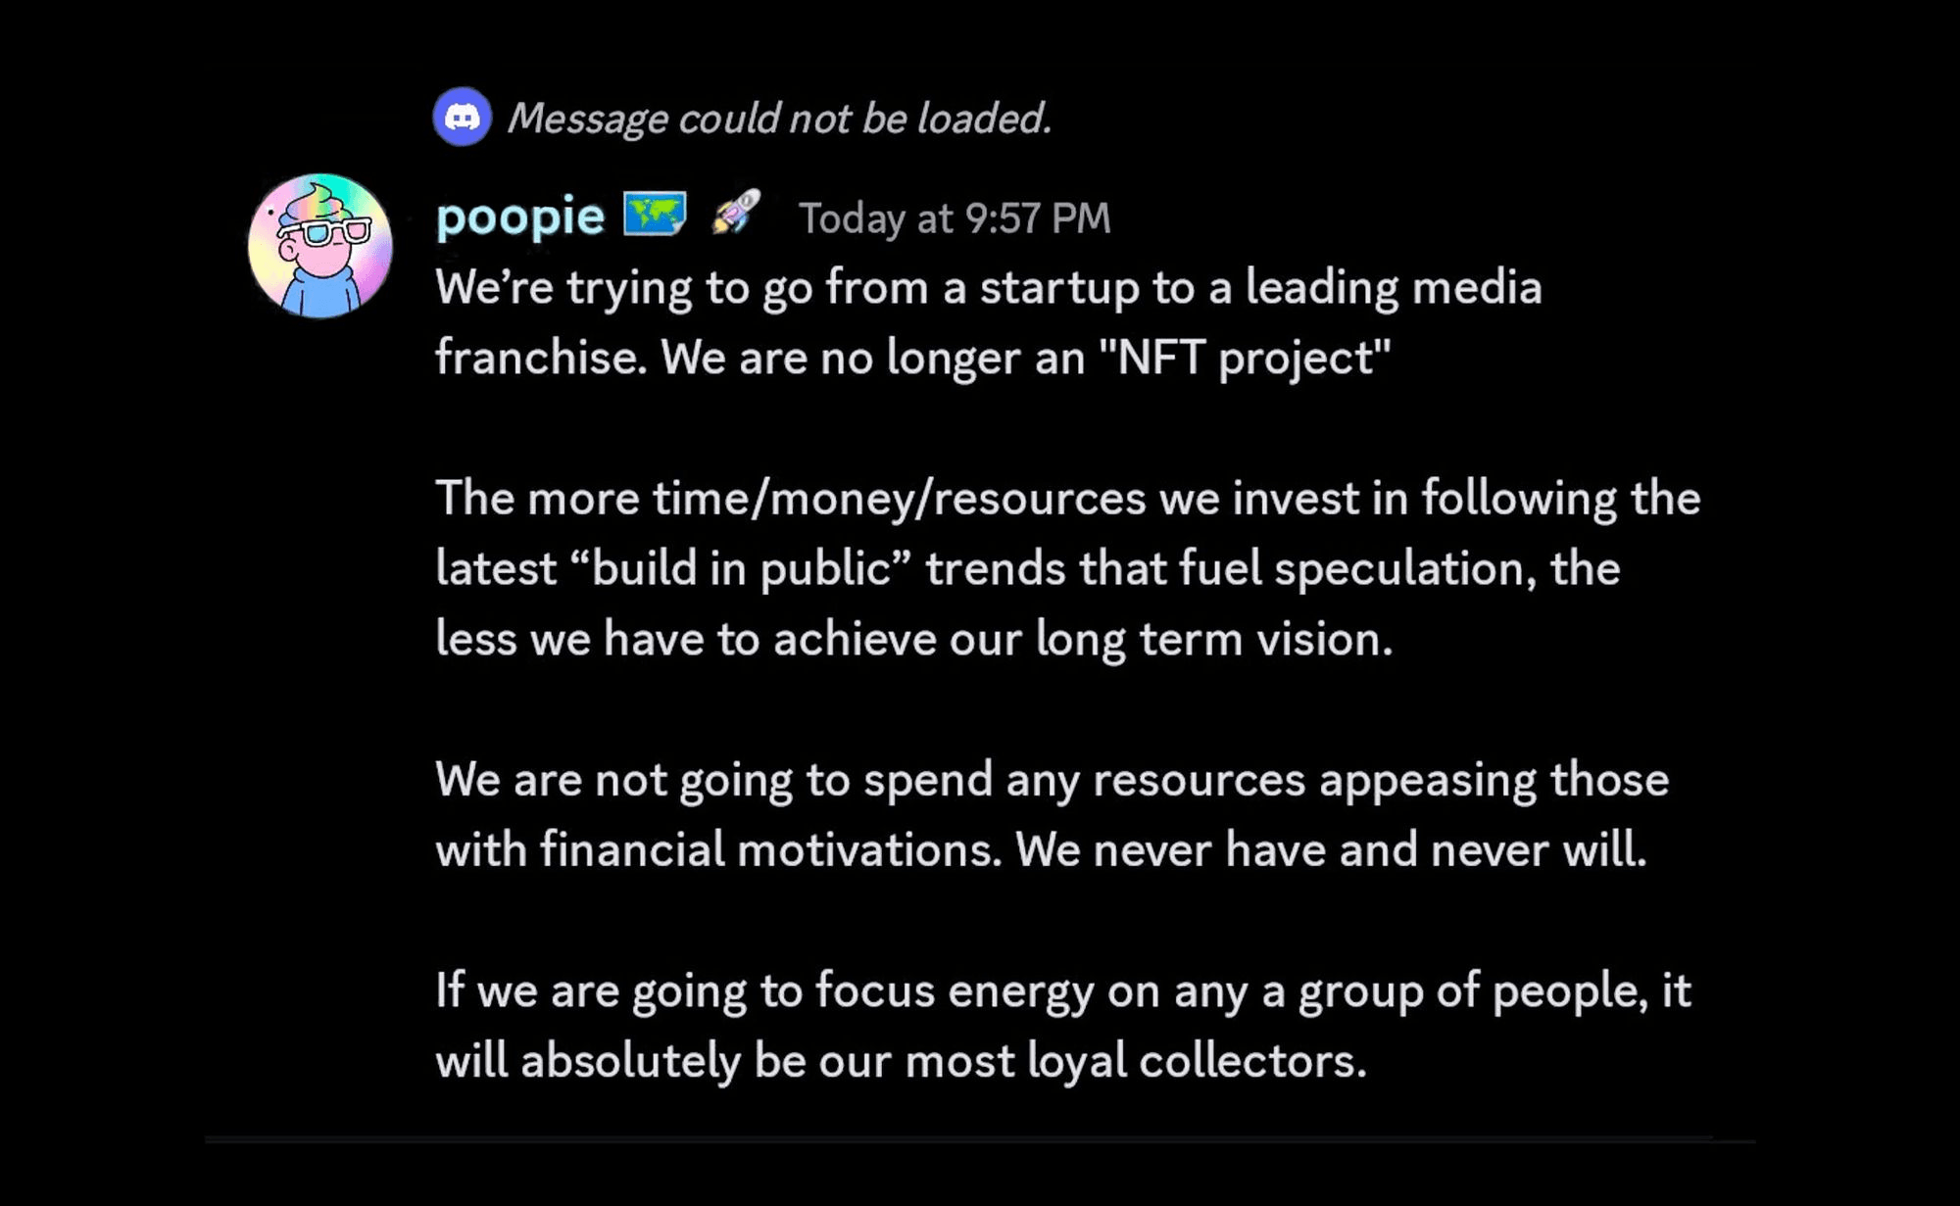Click the words "fuel speculation" in the message

click(1358, 569)
